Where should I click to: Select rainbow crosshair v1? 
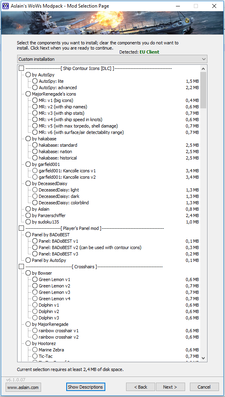[x=35, y=330]
